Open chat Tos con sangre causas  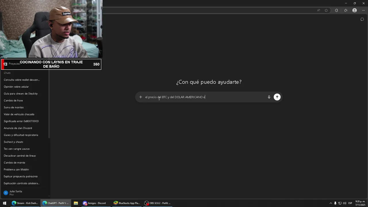pos(17,149)
